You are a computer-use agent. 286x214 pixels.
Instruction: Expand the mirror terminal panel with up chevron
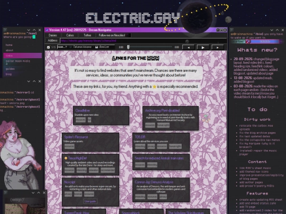[x=34, y=81]
